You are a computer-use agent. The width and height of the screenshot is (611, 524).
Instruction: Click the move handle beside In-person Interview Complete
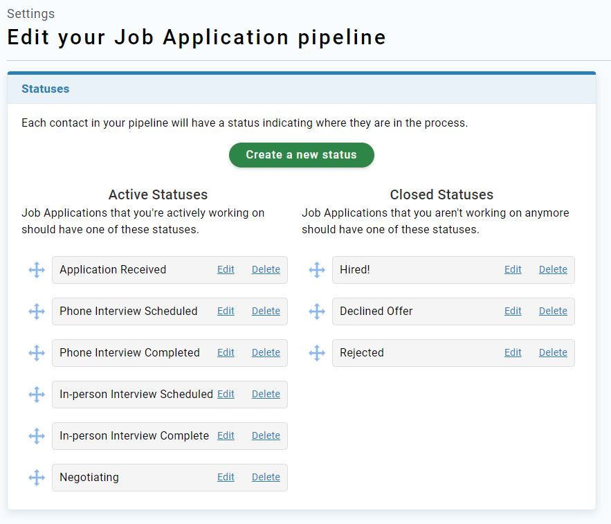pyautogui.click(x=37, y=436)
